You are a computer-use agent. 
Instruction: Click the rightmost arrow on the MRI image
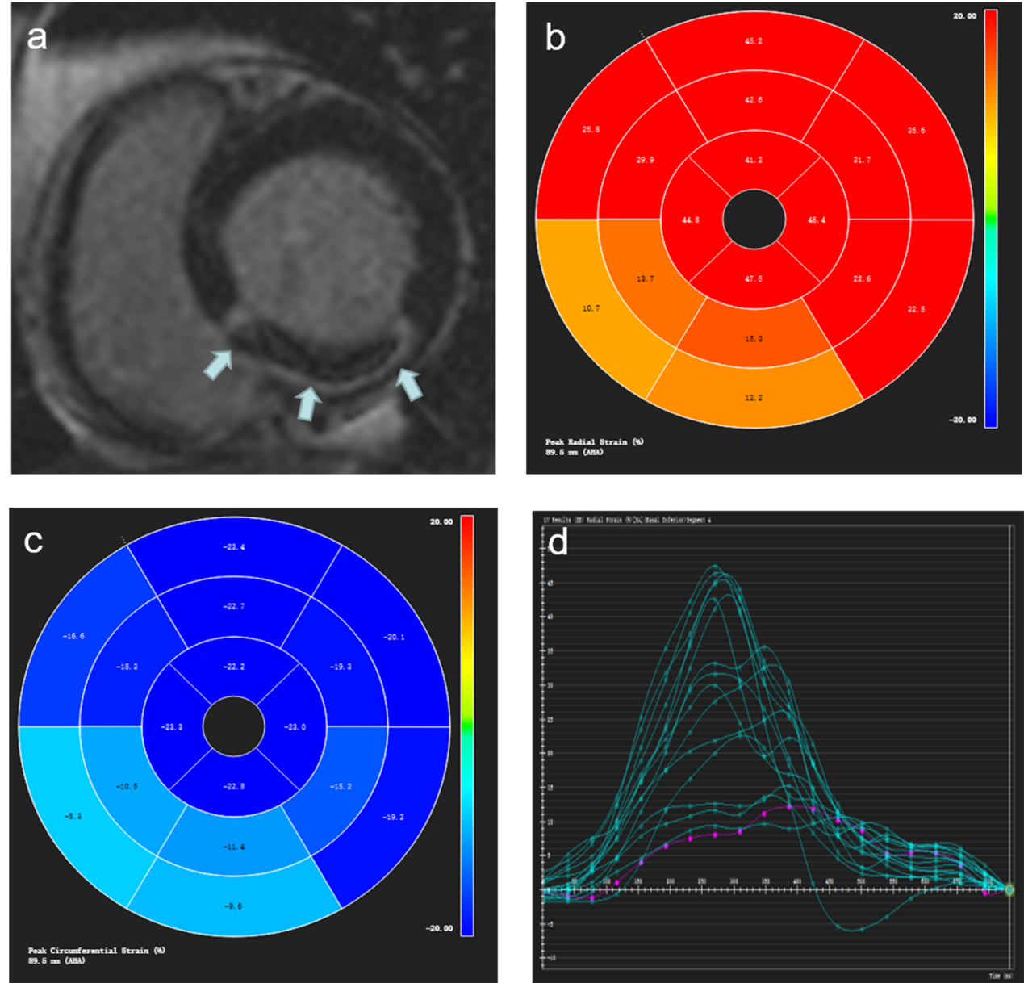point(409,383)
